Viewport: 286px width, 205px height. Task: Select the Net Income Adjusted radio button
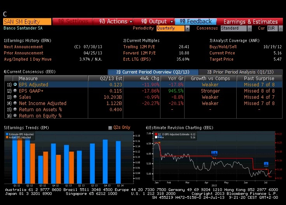15,103
